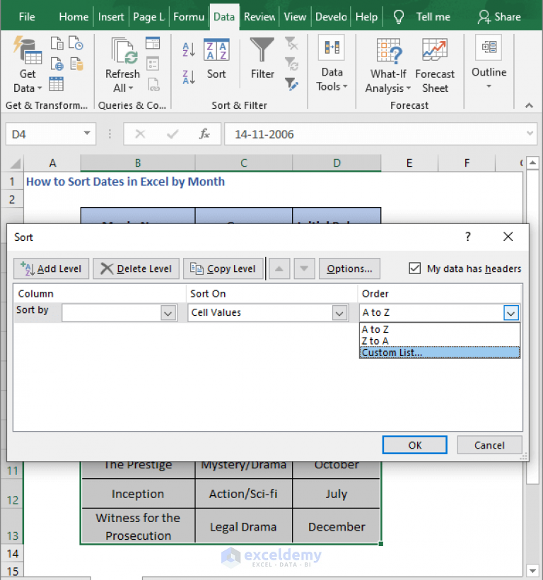Image resolution: width=543 pixels, height=580 pixels.
Task: Open the What-If Analysis menu
Action: pos(388,66)
